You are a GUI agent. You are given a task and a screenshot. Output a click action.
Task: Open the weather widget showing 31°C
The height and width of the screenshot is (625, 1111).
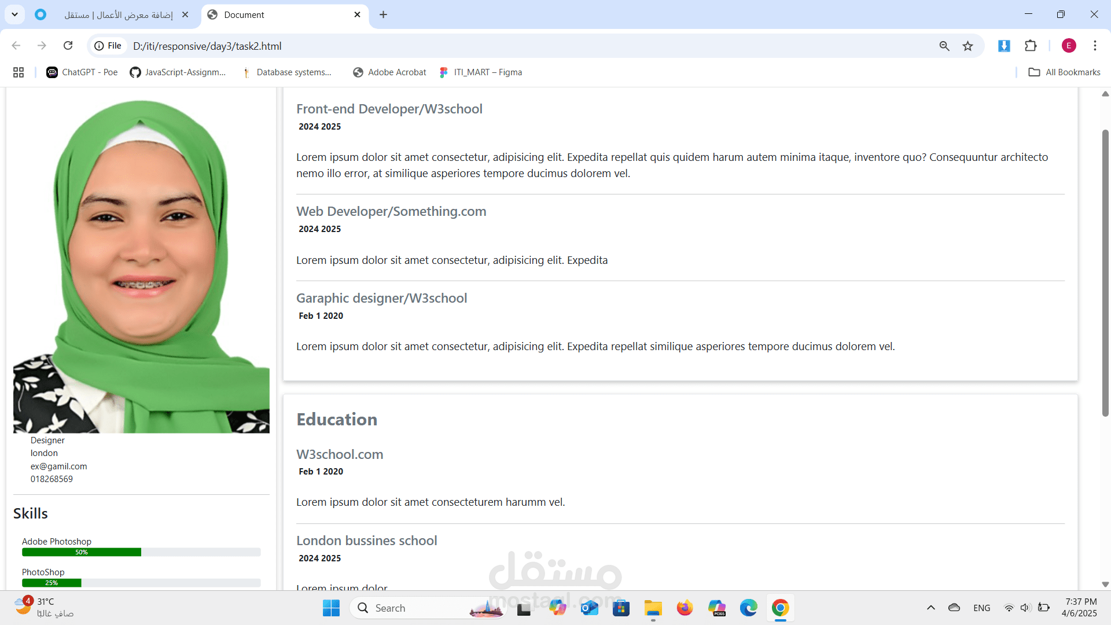[44, 608]
